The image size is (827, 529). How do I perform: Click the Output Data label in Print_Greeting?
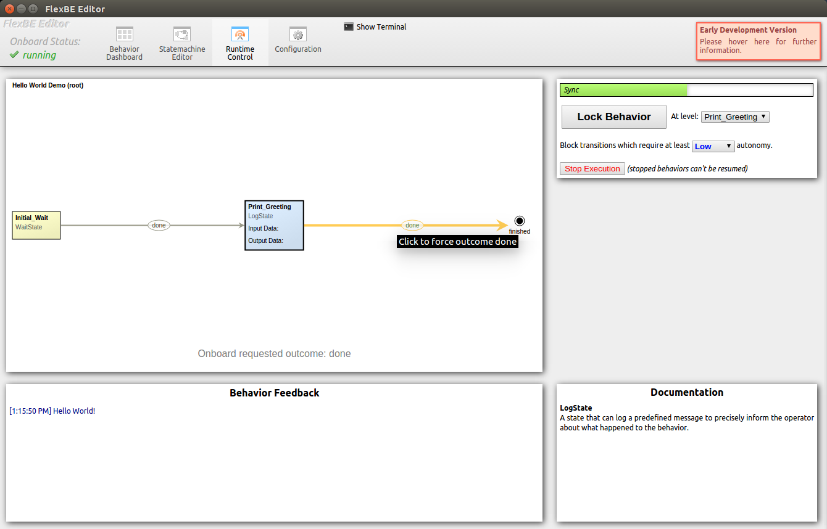tap(265, 240)
